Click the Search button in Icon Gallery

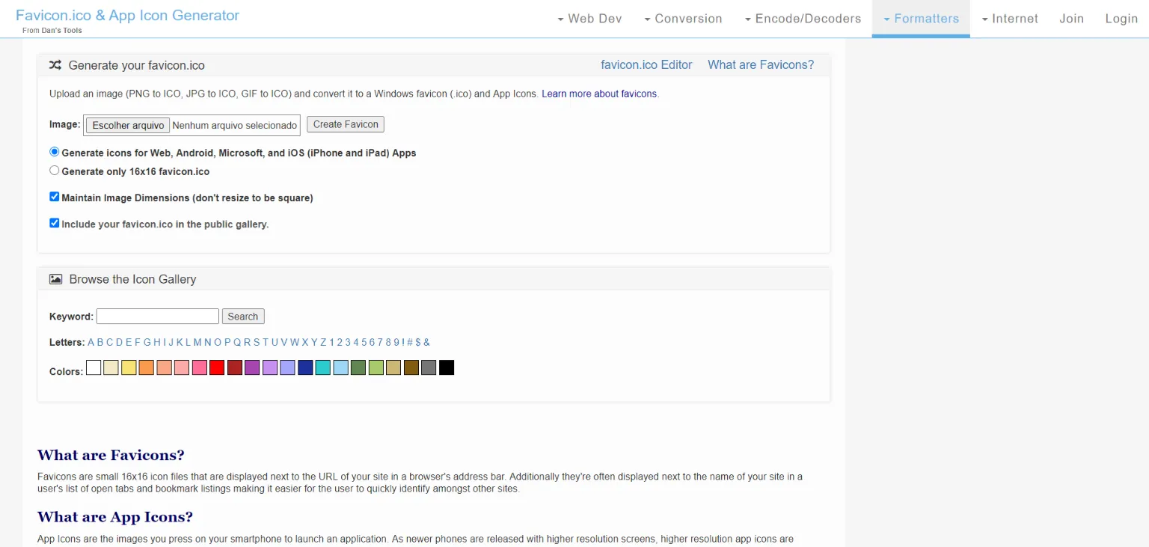pyautogui.click(x=243, y=317)
